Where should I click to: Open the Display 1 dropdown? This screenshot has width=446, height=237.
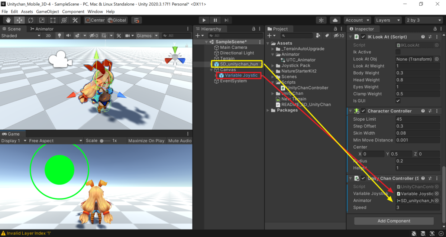click(14, 141)
